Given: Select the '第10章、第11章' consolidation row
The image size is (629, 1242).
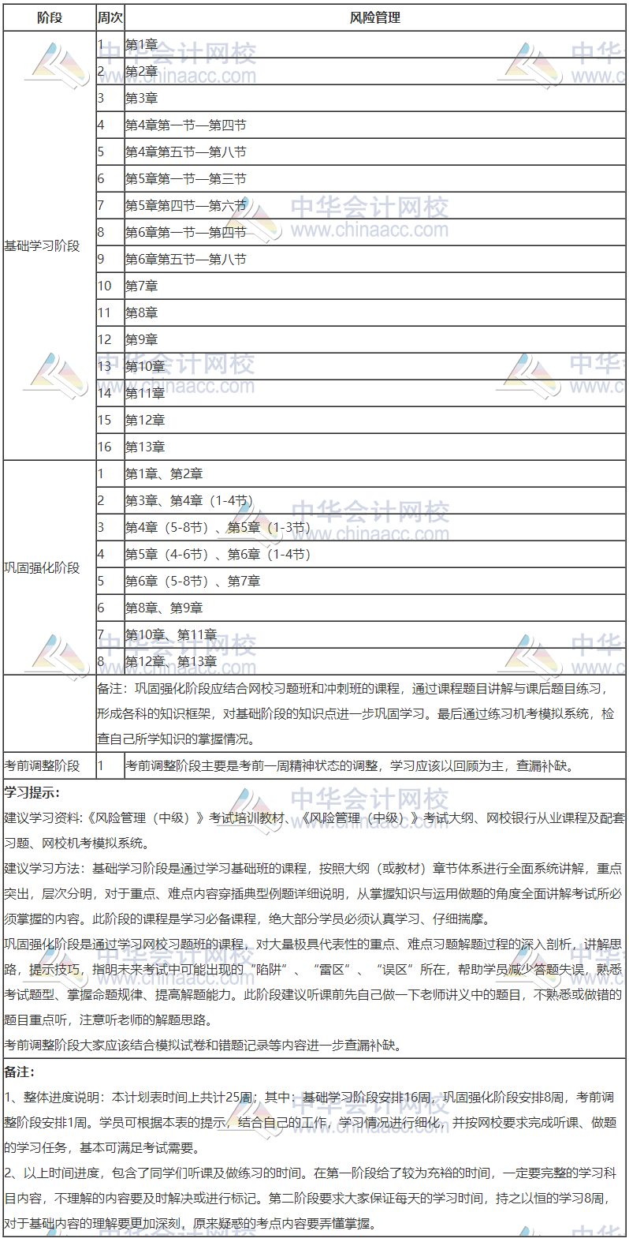Looking at the screenshot, I should (x=375, y=635).
